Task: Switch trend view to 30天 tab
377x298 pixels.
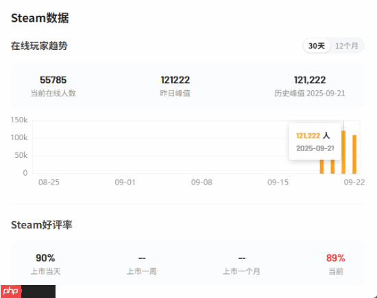Action: (317, 46)
